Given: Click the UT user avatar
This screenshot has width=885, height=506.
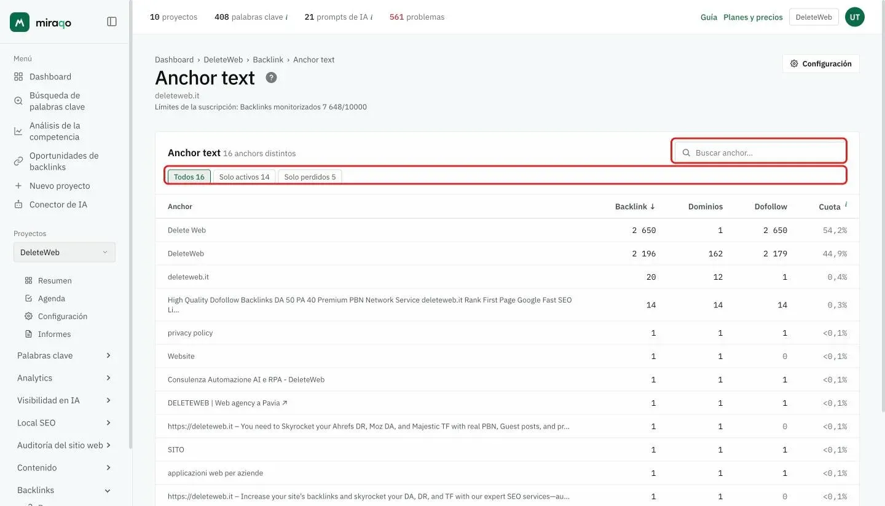Looking at the screenshot, I should pos(854,17).
